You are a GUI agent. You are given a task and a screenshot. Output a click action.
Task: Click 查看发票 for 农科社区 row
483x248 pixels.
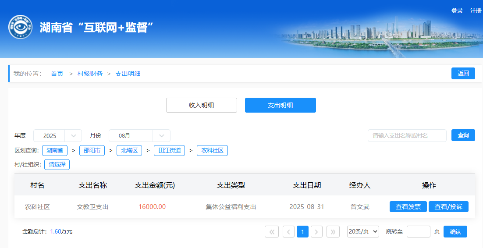coord(408,207)
